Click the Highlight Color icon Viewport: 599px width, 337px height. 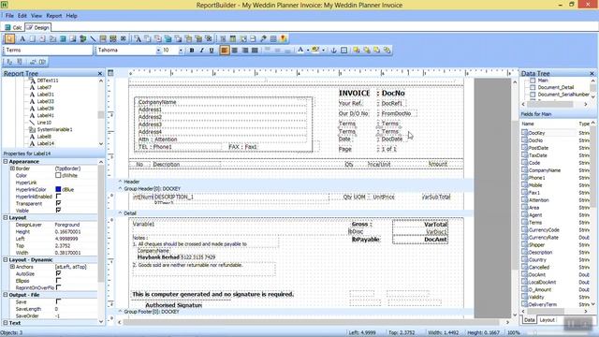tap(315, 50)
